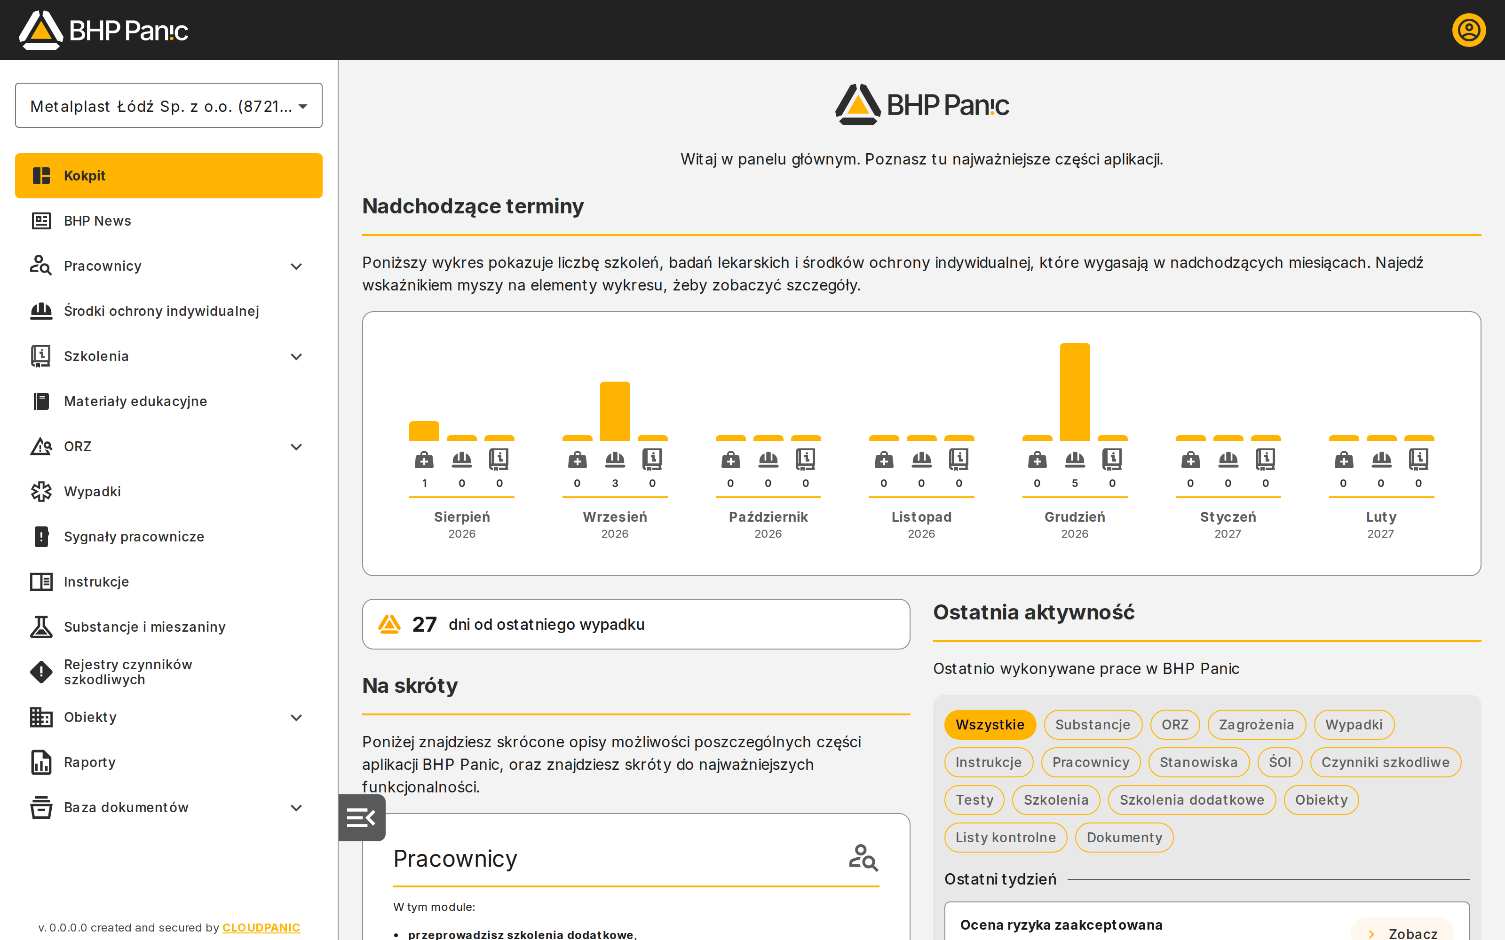The image size is (1505, 940).
Task: Click the Pracownicy person-search sidebar icon
Action: [x=41, y=266]
